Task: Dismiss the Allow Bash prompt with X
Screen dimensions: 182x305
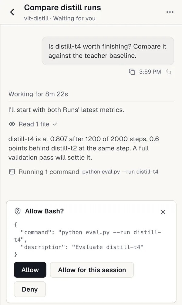Action: point(163,212)
